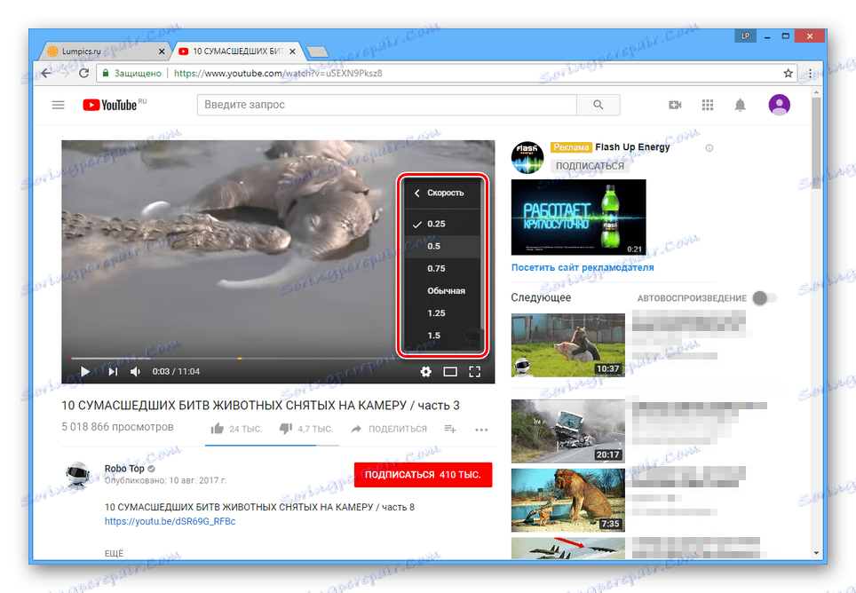Open the notifications bell
The image size is (856, 593).
click(x=740, y=104)
